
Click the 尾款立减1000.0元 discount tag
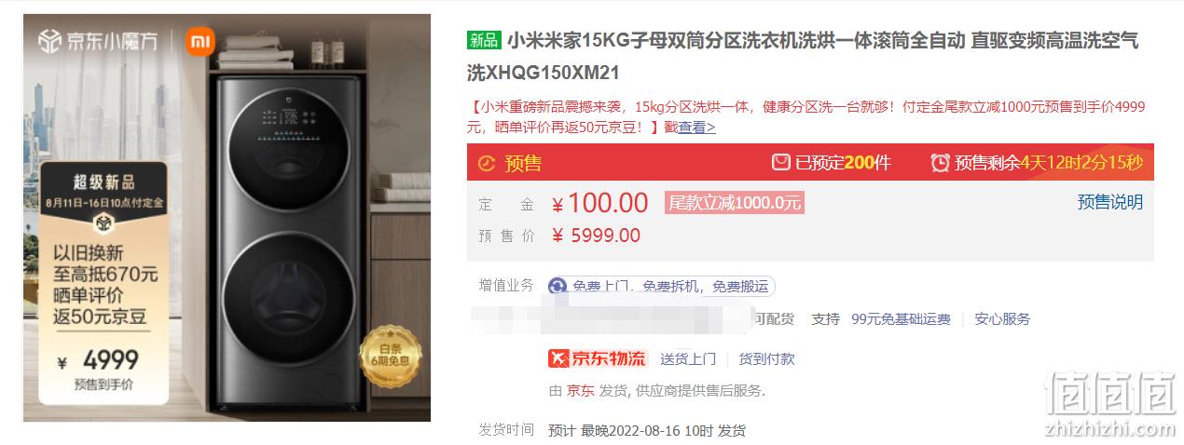[734, 202]
